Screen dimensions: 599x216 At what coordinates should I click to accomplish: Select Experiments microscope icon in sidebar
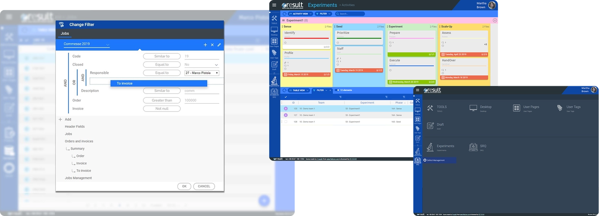(x=274, y=81)
